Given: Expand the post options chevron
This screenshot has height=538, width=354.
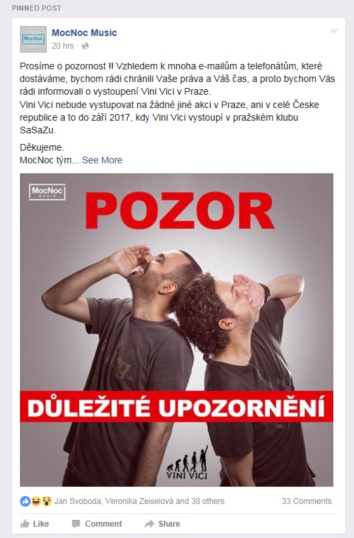Looking at the screenshot, I should [333, 31].
